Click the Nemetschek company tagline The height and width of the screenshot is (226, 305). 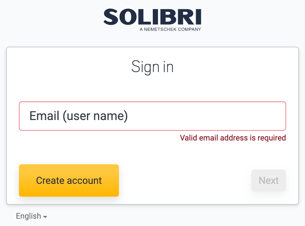(x=170, y=30)
